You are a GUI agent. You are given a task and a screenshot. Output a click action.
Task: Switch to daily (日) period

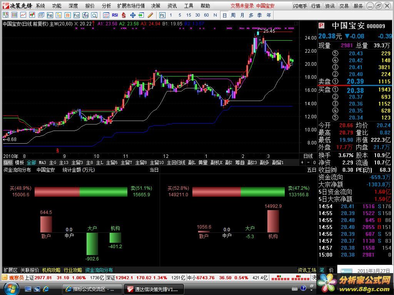224,15
